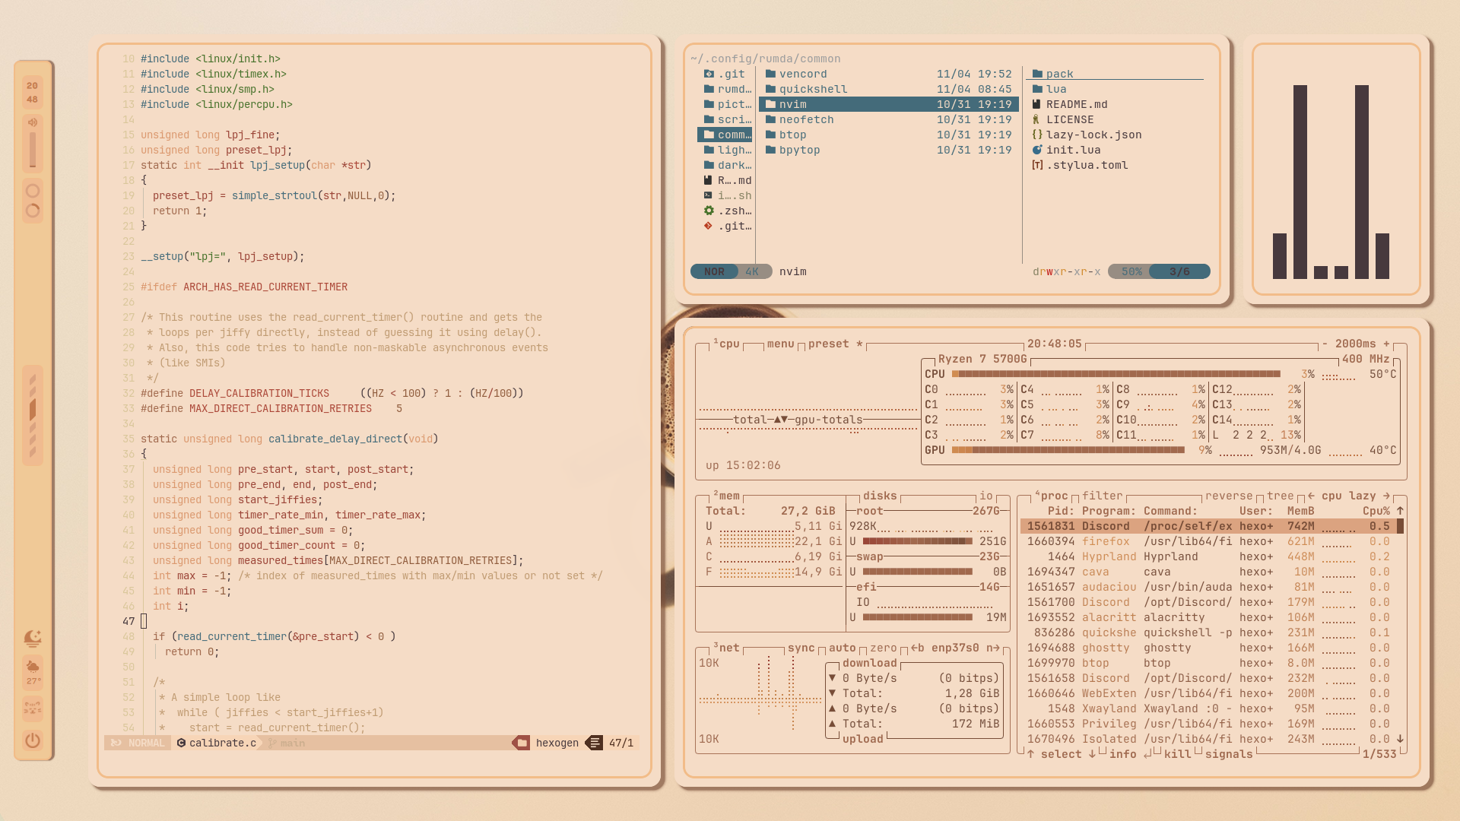The width and height of the screenshot is (1460, 821).
Task: Click the .zsh gear file icon
Action: [709, 211]
